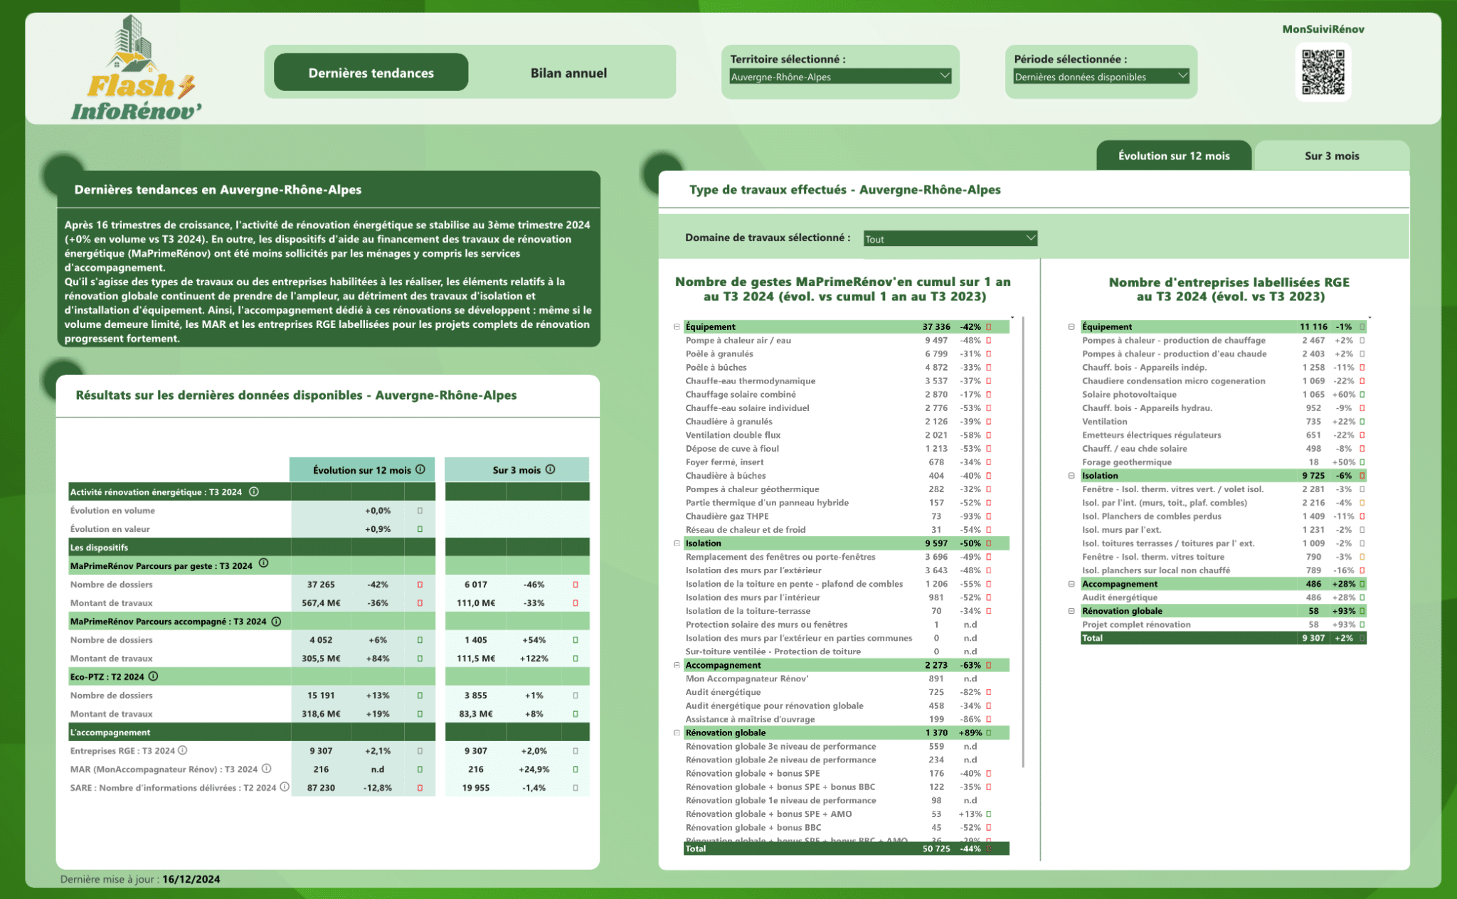The image size is (1457, 899).
Task: Click info icon next to Eco-PTZ T2 2024
Action: coord(154,676)
